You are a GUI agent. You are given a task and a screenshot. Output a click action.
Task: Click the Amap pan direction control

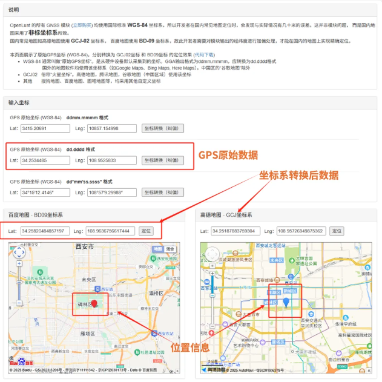pyautogui.click(x=212, y=254)
